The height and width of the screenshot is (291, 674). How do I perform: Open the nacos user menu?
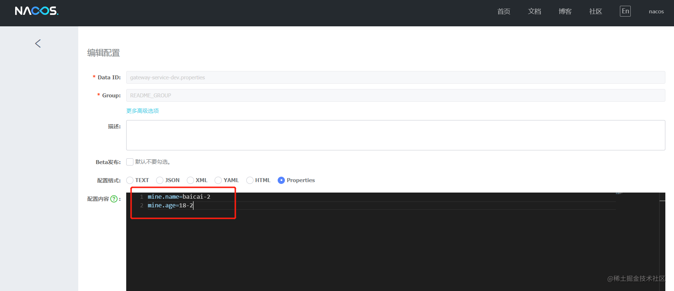tap(656, 12)
